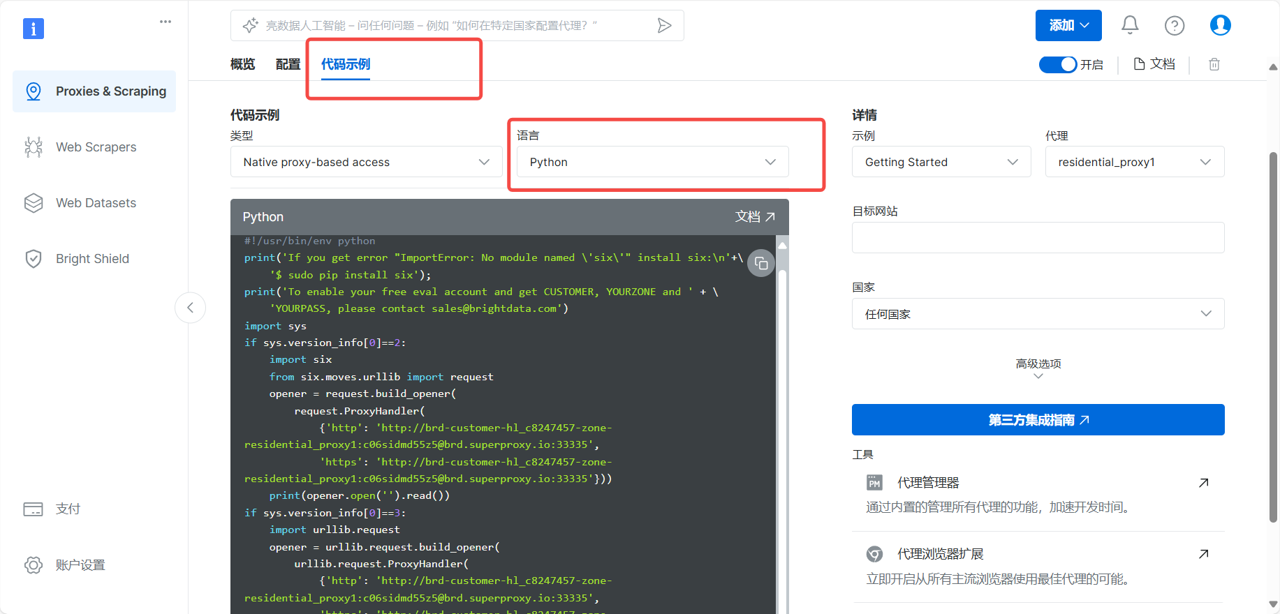Click the Bright Data logo icon
This screenshot has height=614, width=1280.
pos(34,29)
